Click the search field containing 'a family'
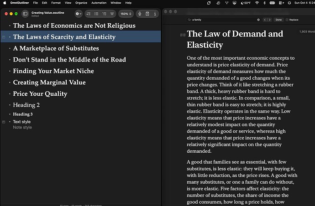Viewport: 315px width, 206px height. pyautogui.click(x=223, y=20)
